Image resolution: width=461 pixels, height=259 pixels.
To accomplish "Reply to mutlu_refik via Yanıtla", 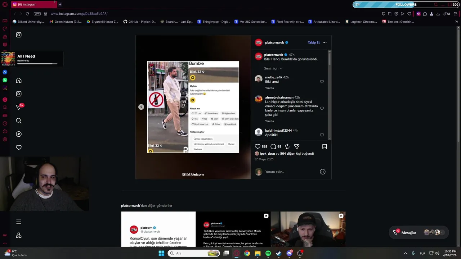I will 269,88.
